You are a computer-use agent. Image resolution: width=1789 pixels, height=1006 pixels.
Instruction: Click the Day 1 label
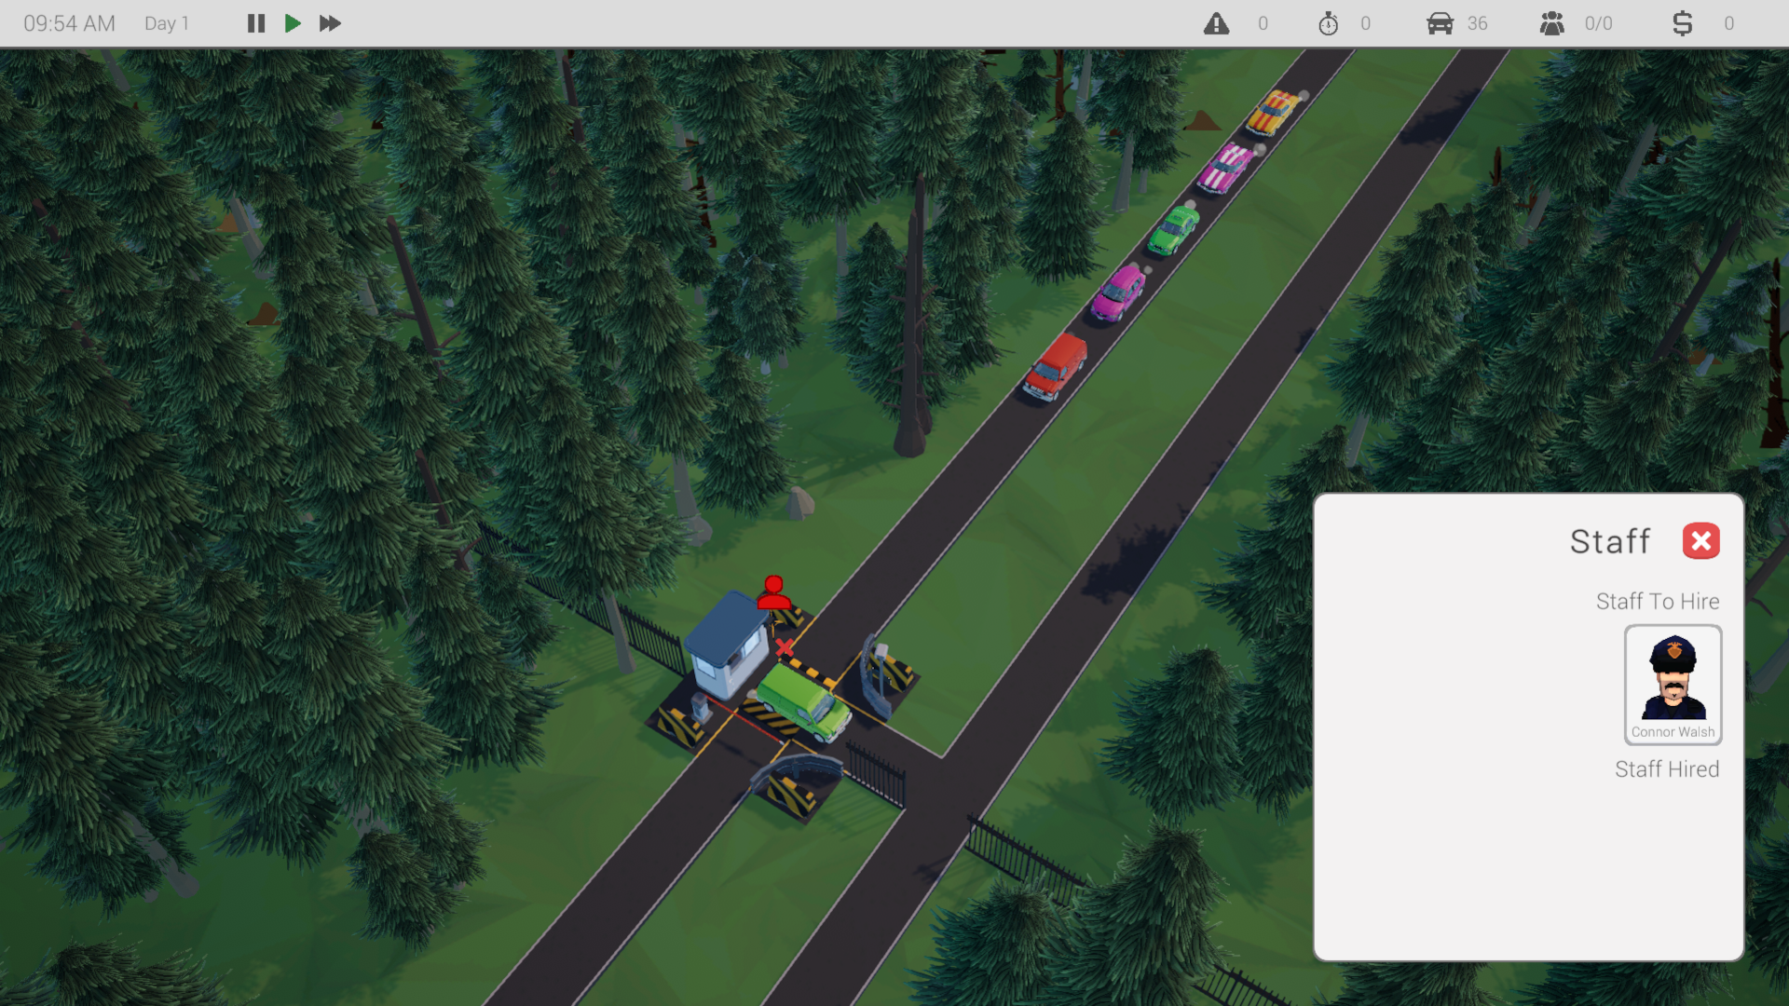[x=166, y=23]
